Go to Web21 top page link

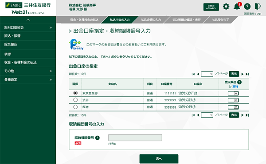click(28, 12)
